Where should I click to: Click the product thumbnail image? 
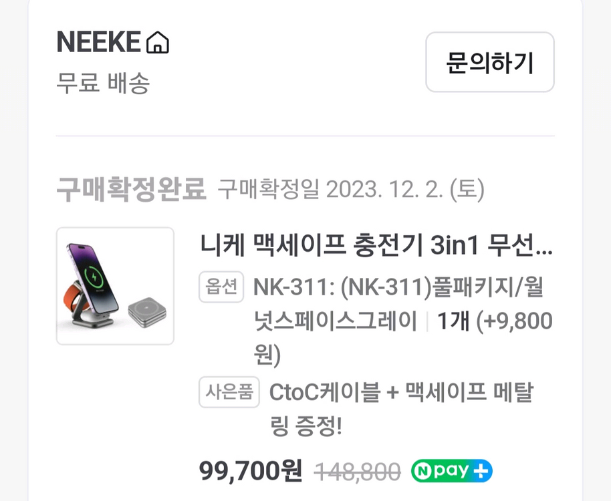pos(115,286)
